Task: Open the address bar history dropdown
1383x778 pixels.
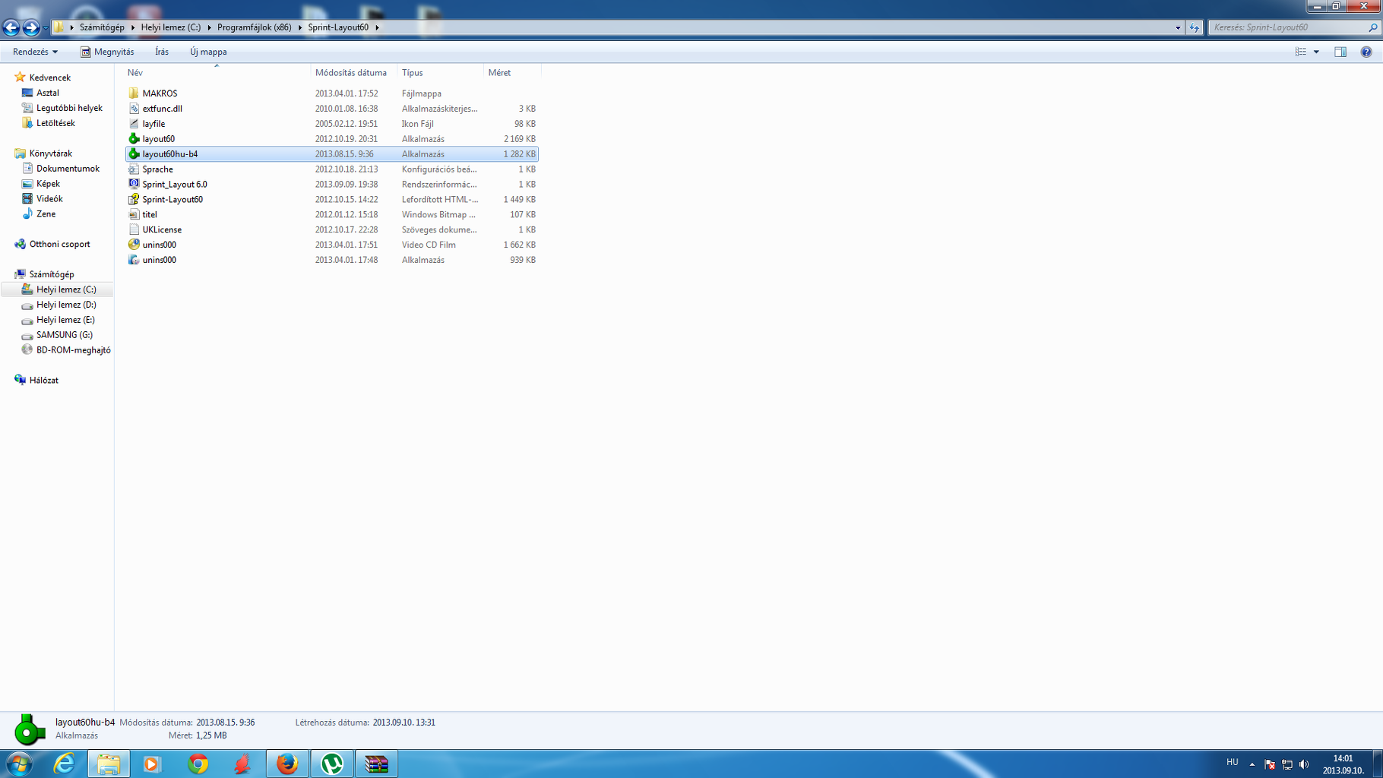Action: click(1178, 27)
